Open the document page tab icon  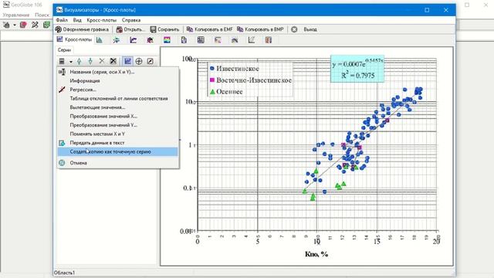point(184,40)
